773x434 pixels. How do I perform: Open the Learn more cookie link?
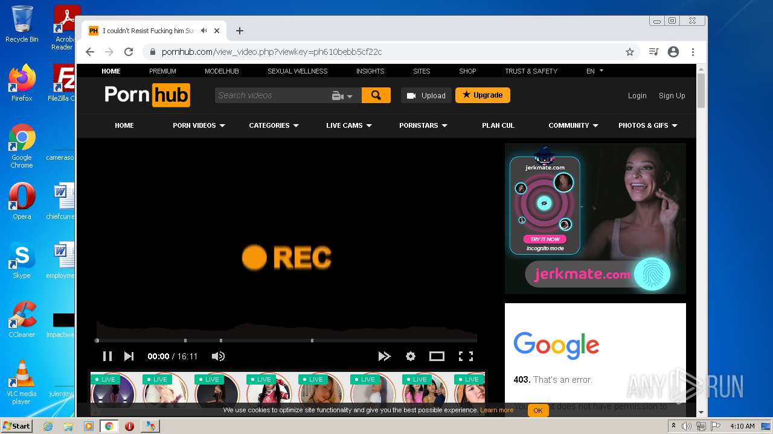tap(496, 410)
